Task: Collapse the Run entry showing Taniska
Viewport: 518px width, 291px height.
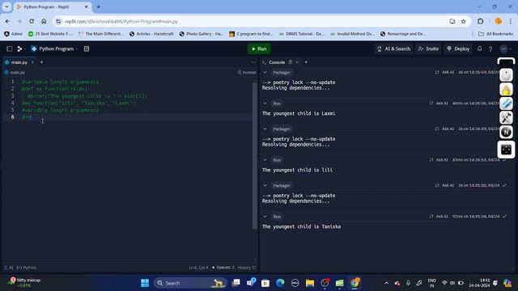Action: (x=265, y=217)
